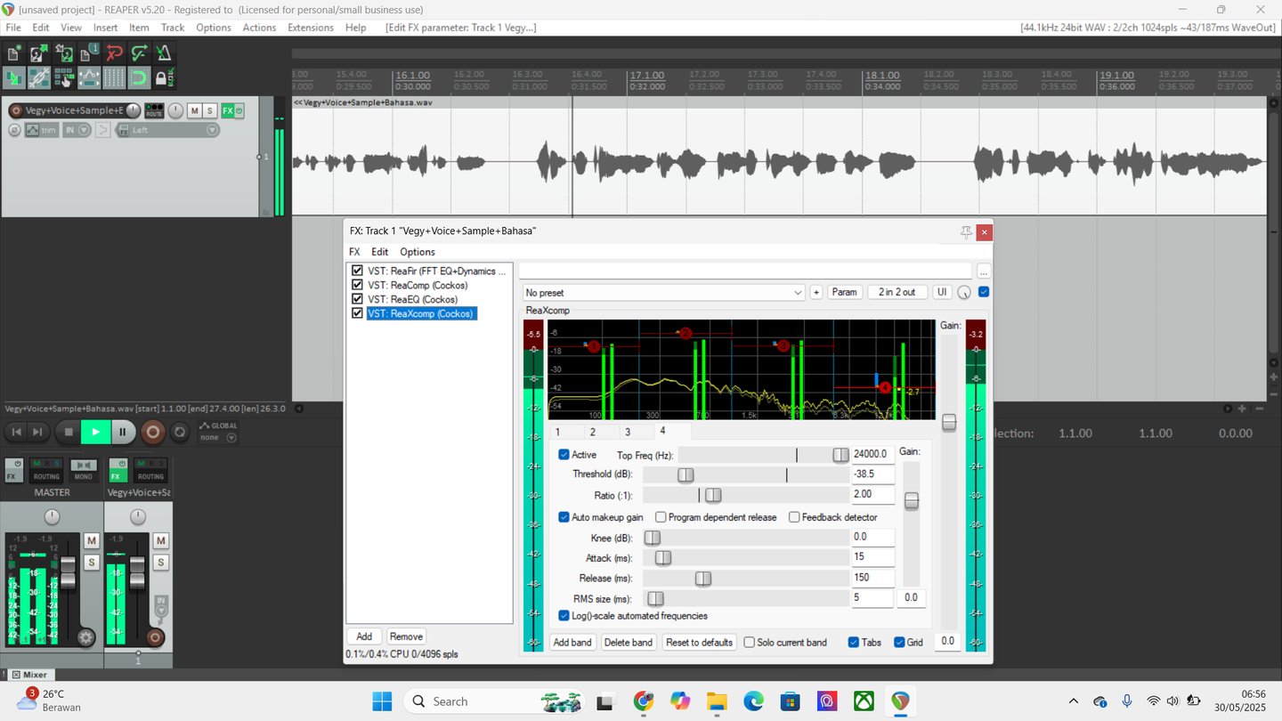Open the track ROUTE button in track panel
The image size is (1282, 721).
(x=154, y=110)
